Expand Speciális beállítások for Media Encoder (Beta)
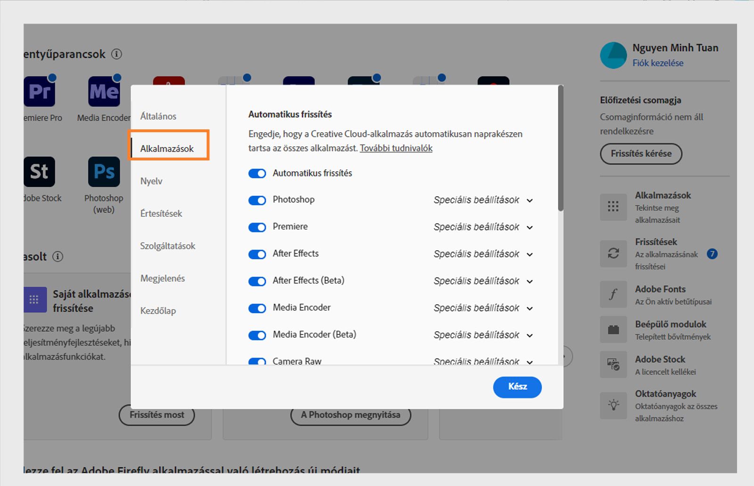The width and height of the screenshot is (754, 486). pyautogui.click(x=484, y=335)
